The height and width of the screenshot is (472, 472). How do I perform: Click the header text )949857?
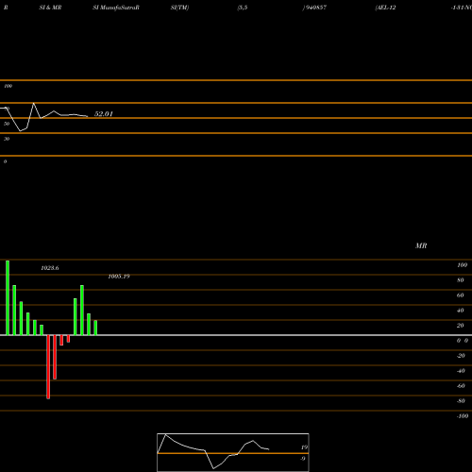click(x=314, y=8)
